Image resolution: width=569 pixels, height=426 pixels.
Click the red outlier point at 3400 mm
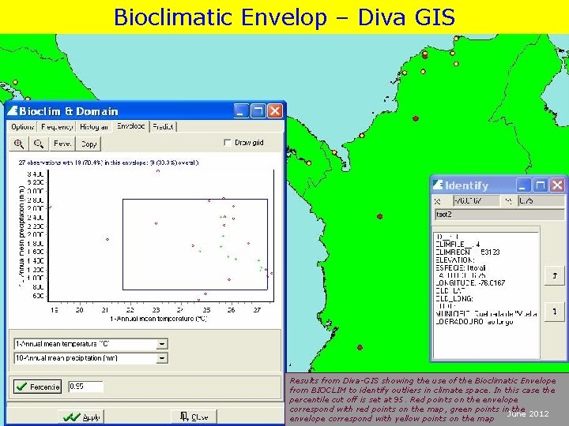(x=158, y=171)
